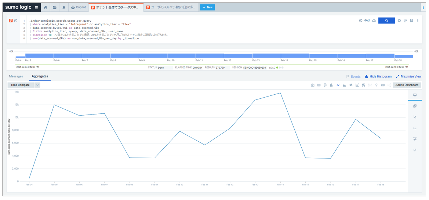Expand the Time Compare dropdown arrow
The image size is (429, 200).
pos(37,85)
